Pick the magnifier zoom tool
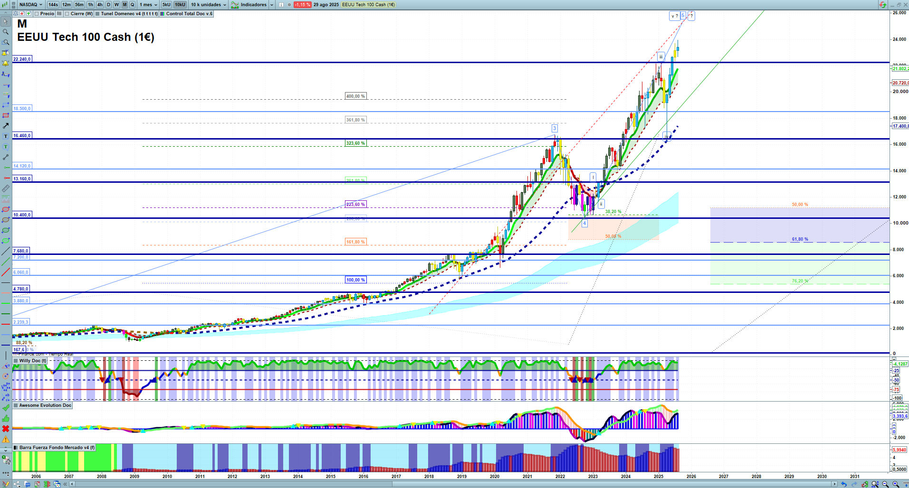Screen dimensions: 909x488 coord(6,32)
